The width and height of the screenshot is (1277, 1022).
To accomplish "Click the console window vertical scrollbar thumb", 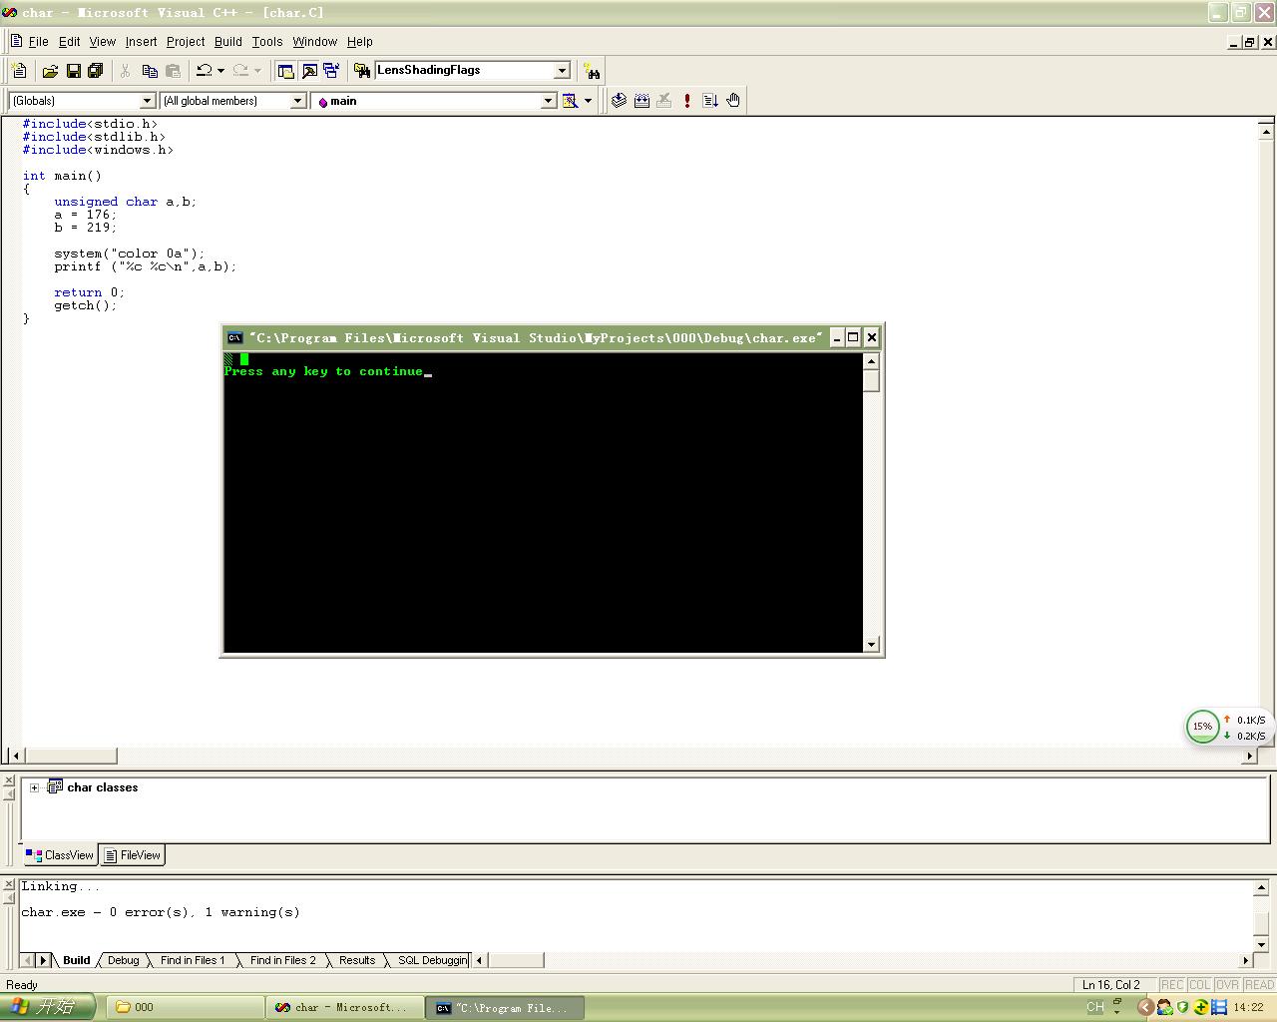I will (x=871, y=380).
